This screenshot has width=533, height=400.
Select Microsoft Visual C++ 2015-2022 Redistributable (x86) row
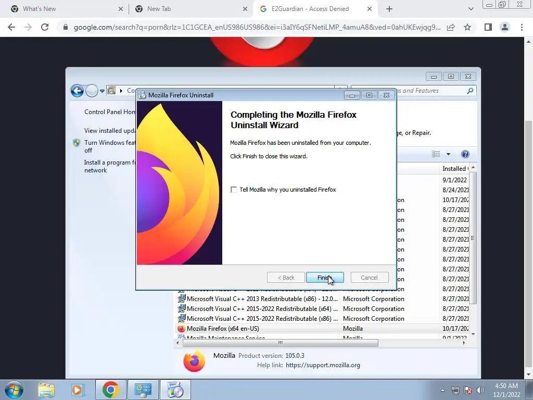(x=323, y=319)
